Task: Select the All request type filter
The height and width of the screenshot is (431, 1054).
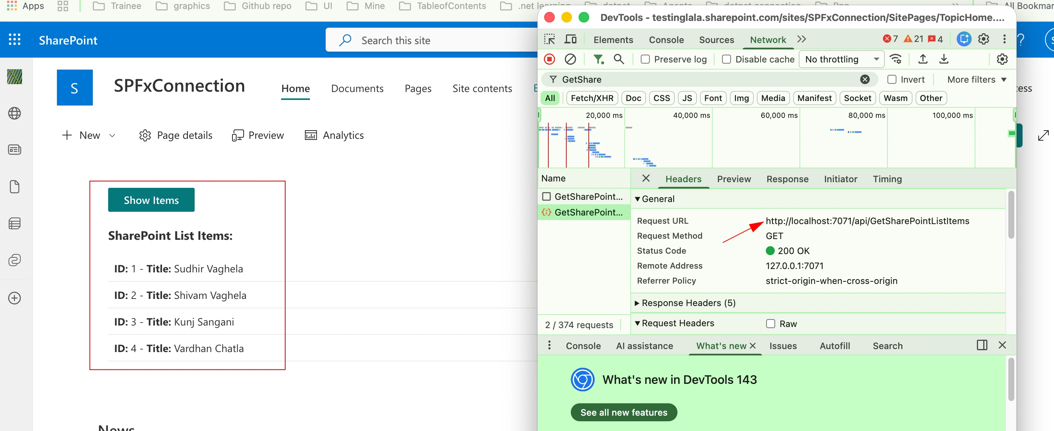Action: 550,98
